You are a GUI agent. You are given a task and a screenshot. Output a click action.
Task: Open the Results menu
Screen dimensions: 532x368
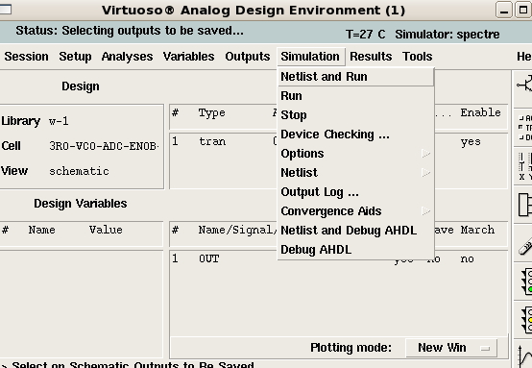371,57
